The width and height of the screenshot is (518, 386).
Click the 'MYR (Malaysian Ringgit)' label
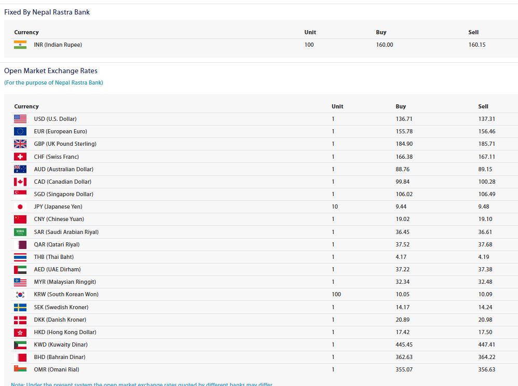click(x=65, y=282)
